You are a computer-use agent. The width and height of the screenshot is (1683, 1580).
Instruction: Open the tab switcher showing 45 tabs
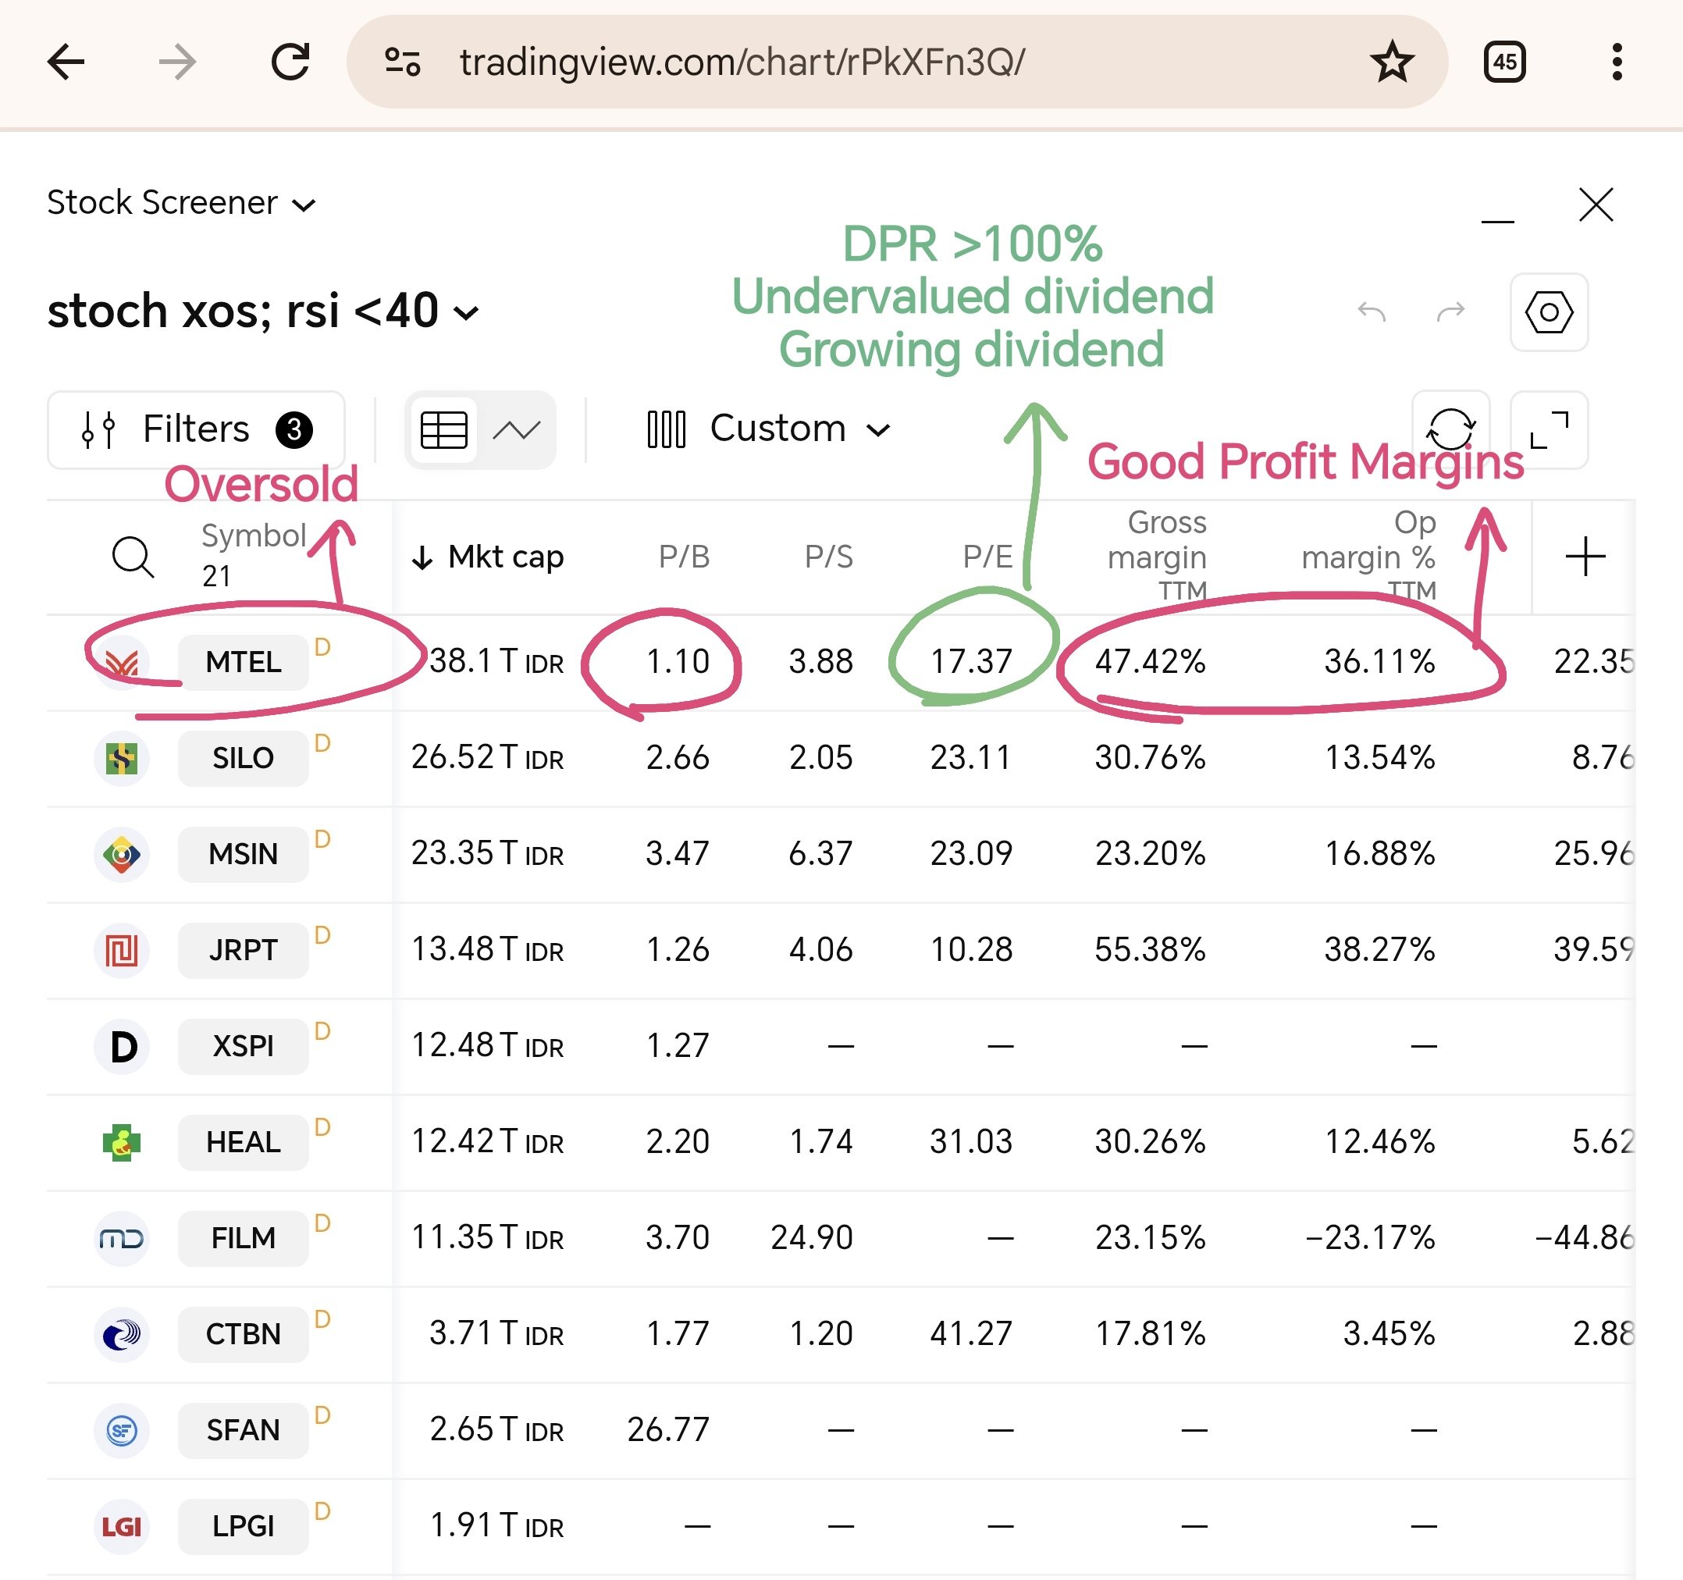1504,62
